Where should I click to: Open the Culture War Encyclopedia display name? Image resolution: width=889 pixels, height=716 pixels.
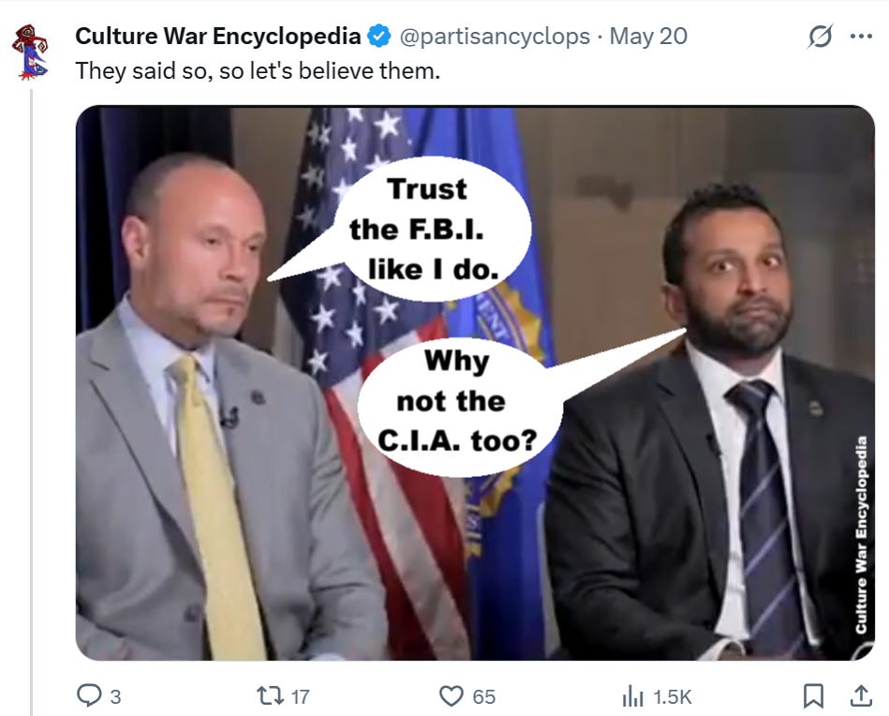click(217, 37)
